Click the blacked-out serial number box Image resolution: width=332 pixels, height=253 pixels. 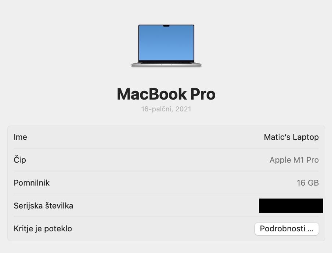291,205
